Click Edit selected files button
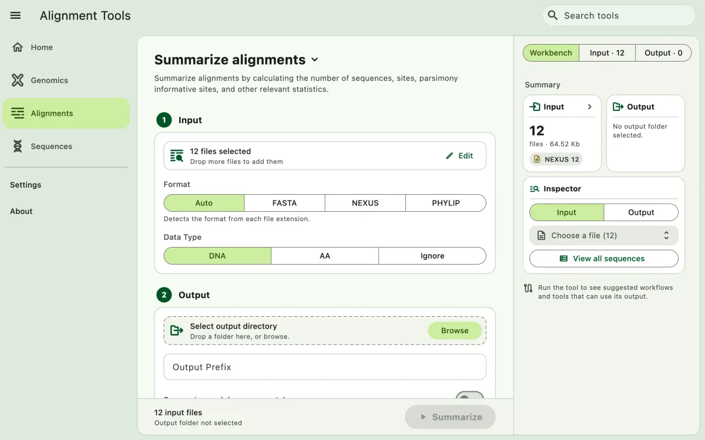 click(459, 156)
